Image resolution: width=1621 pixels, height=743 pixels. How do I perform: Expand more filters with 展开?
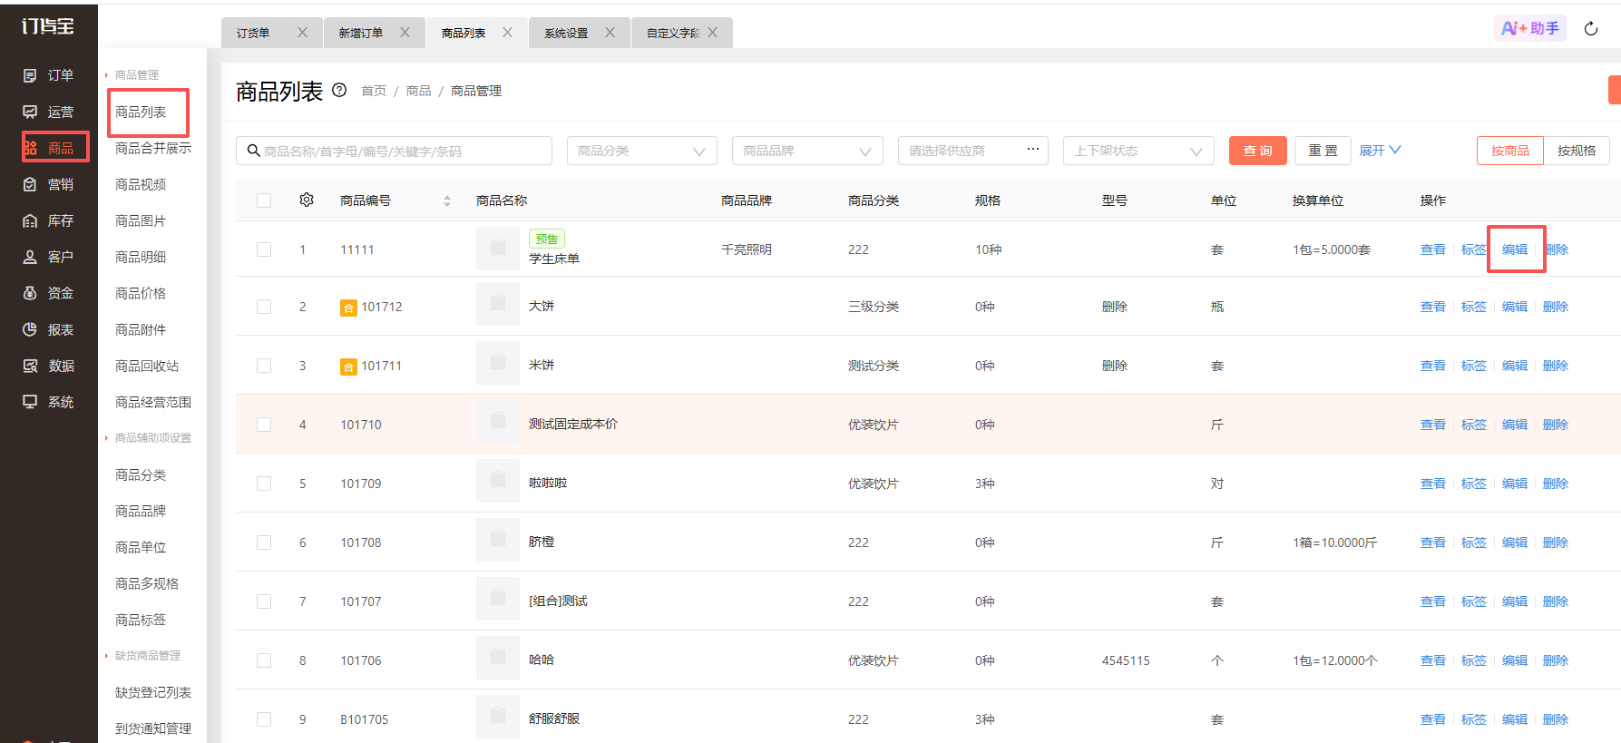[x=1380, y=151]
